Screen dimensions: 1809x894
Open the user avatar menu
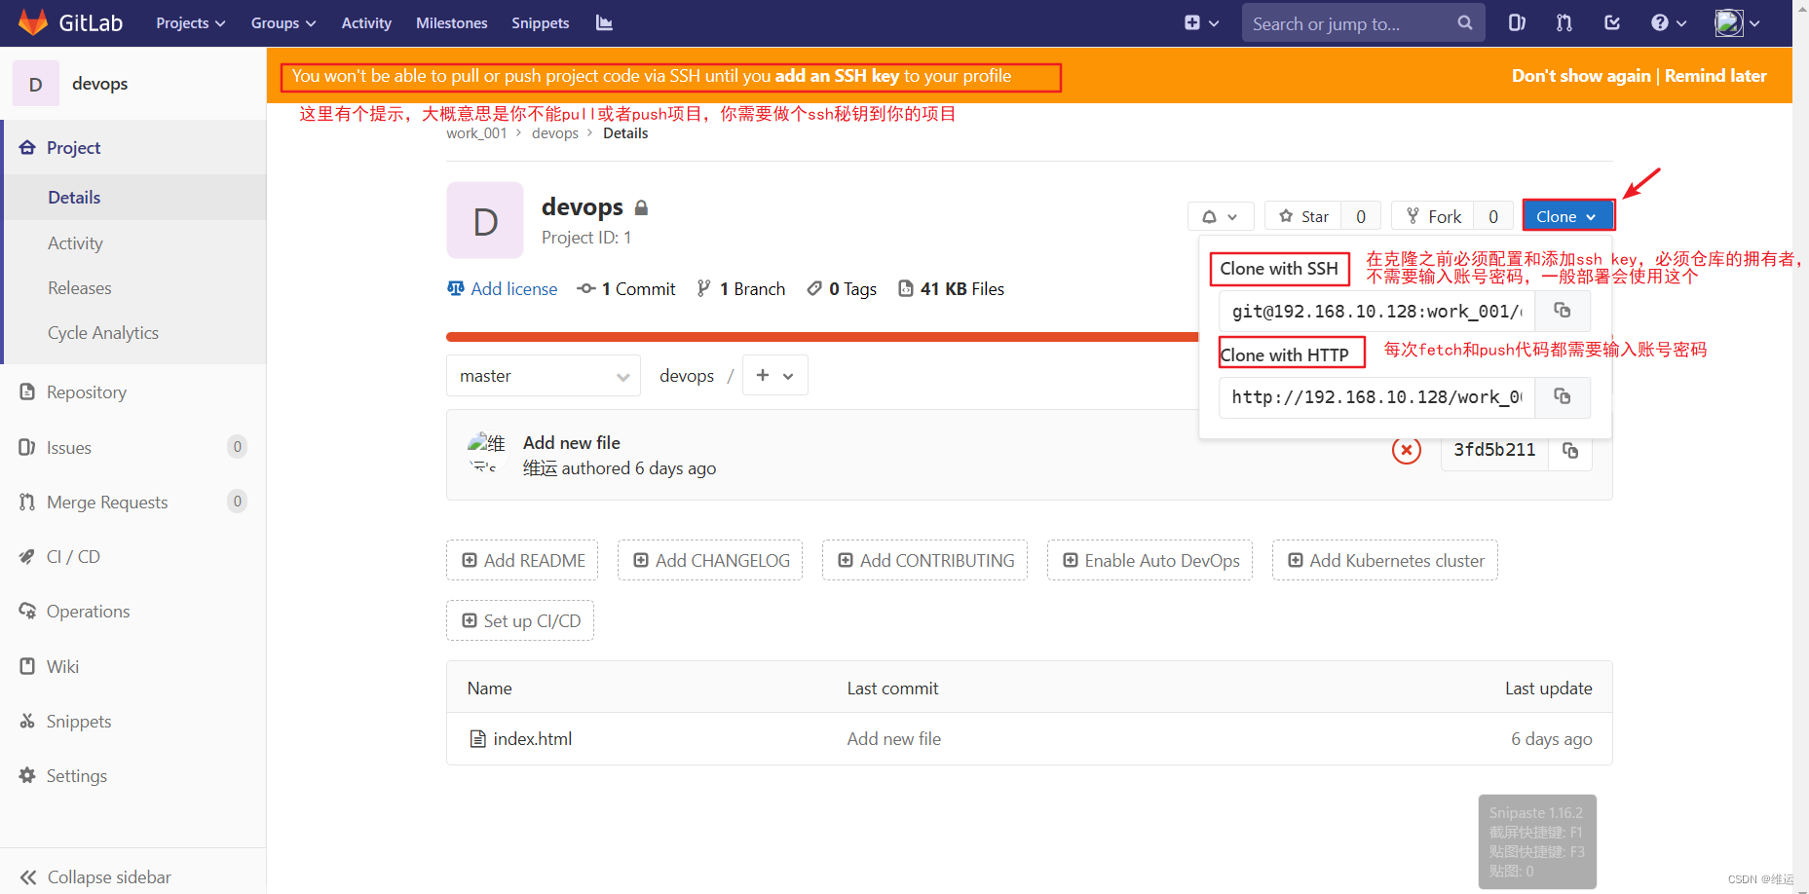point(1738,22)
